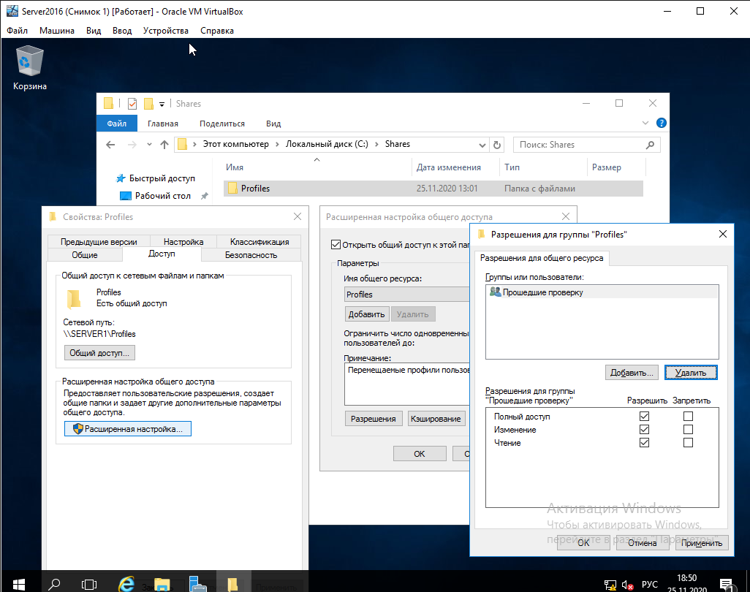Expand the Explorer ribbon chevron

[x=645, y=124]
